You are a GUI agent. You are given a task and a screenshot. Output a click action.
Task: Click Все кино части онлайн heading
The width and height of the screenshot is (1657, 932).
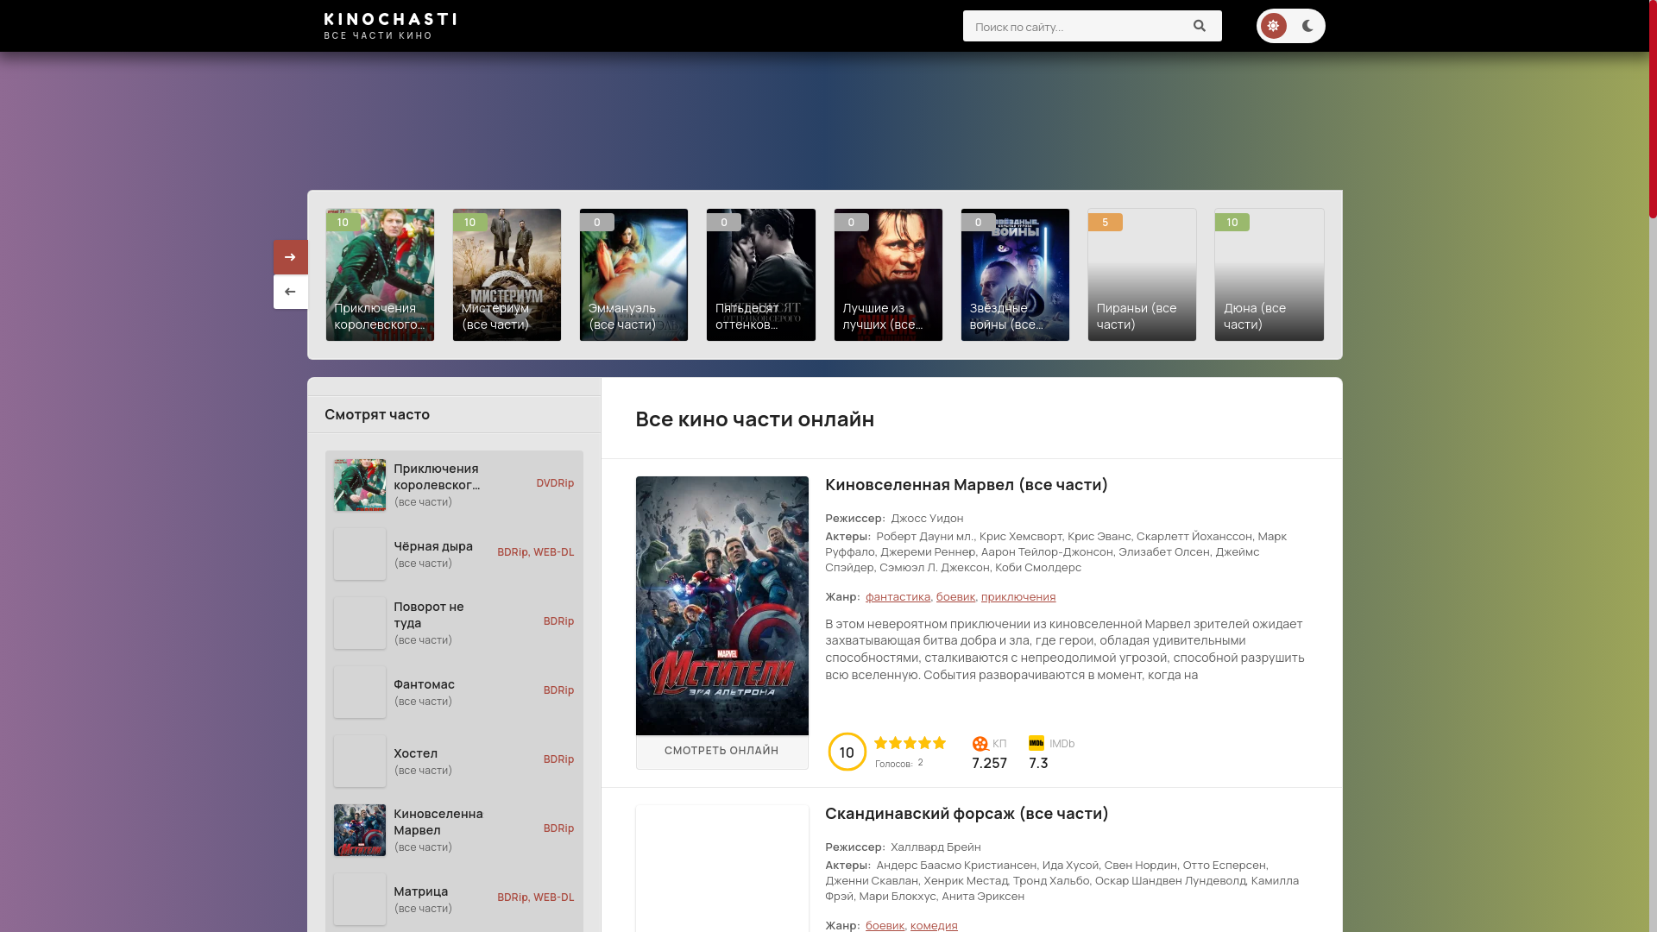tap(755, 419)
